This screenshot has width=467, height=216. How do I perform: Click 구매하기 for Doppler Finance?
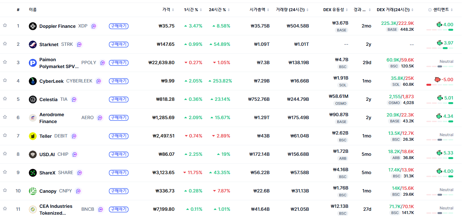(119, 26)
